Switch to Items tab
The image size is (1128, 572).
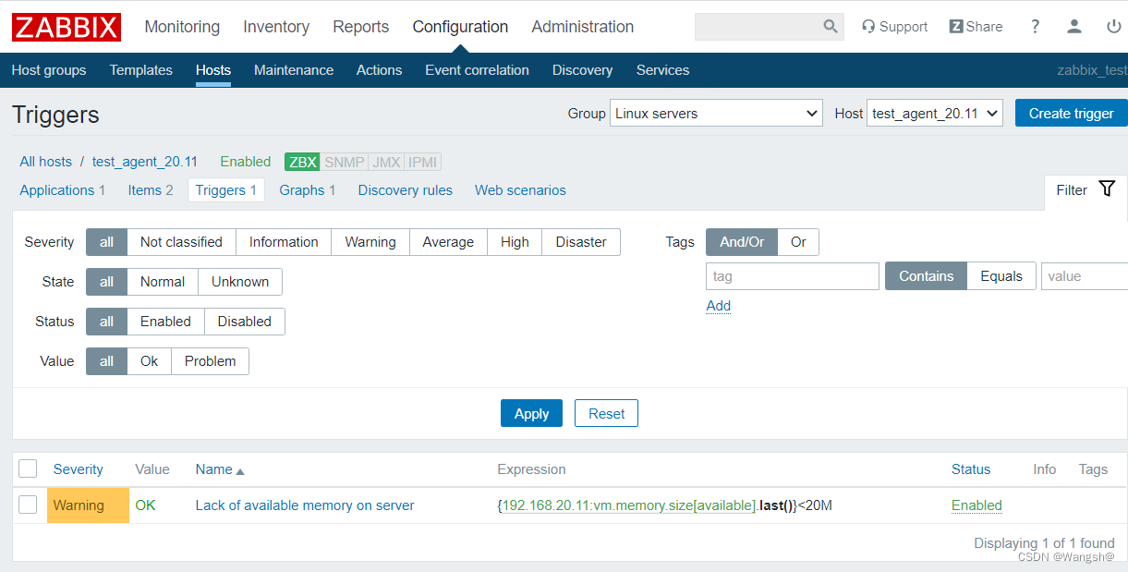click(x=144, y=190)
